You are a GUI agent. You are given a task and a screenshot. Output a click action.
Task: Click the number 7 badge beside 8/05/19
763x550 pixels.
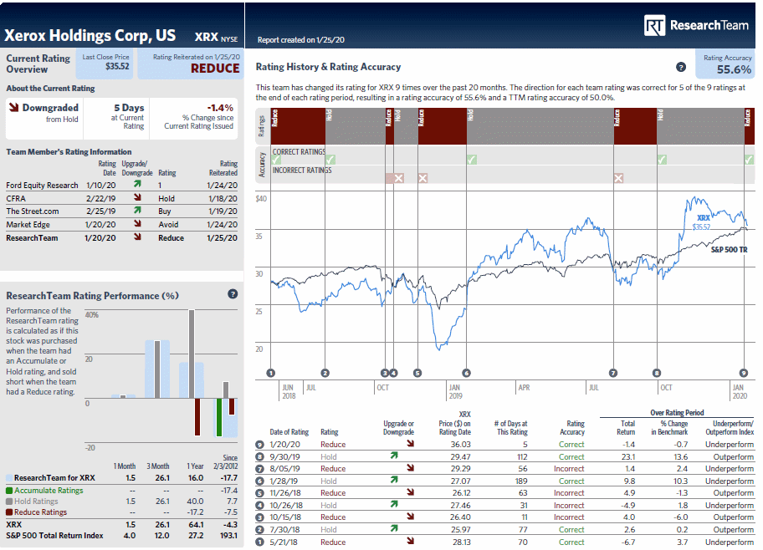point(260,469)
